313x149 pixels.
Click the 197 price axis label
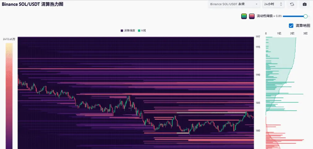pyautogui.click(x=258, y=37)
